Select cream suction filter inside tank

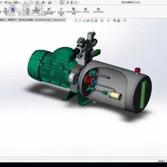116,96
